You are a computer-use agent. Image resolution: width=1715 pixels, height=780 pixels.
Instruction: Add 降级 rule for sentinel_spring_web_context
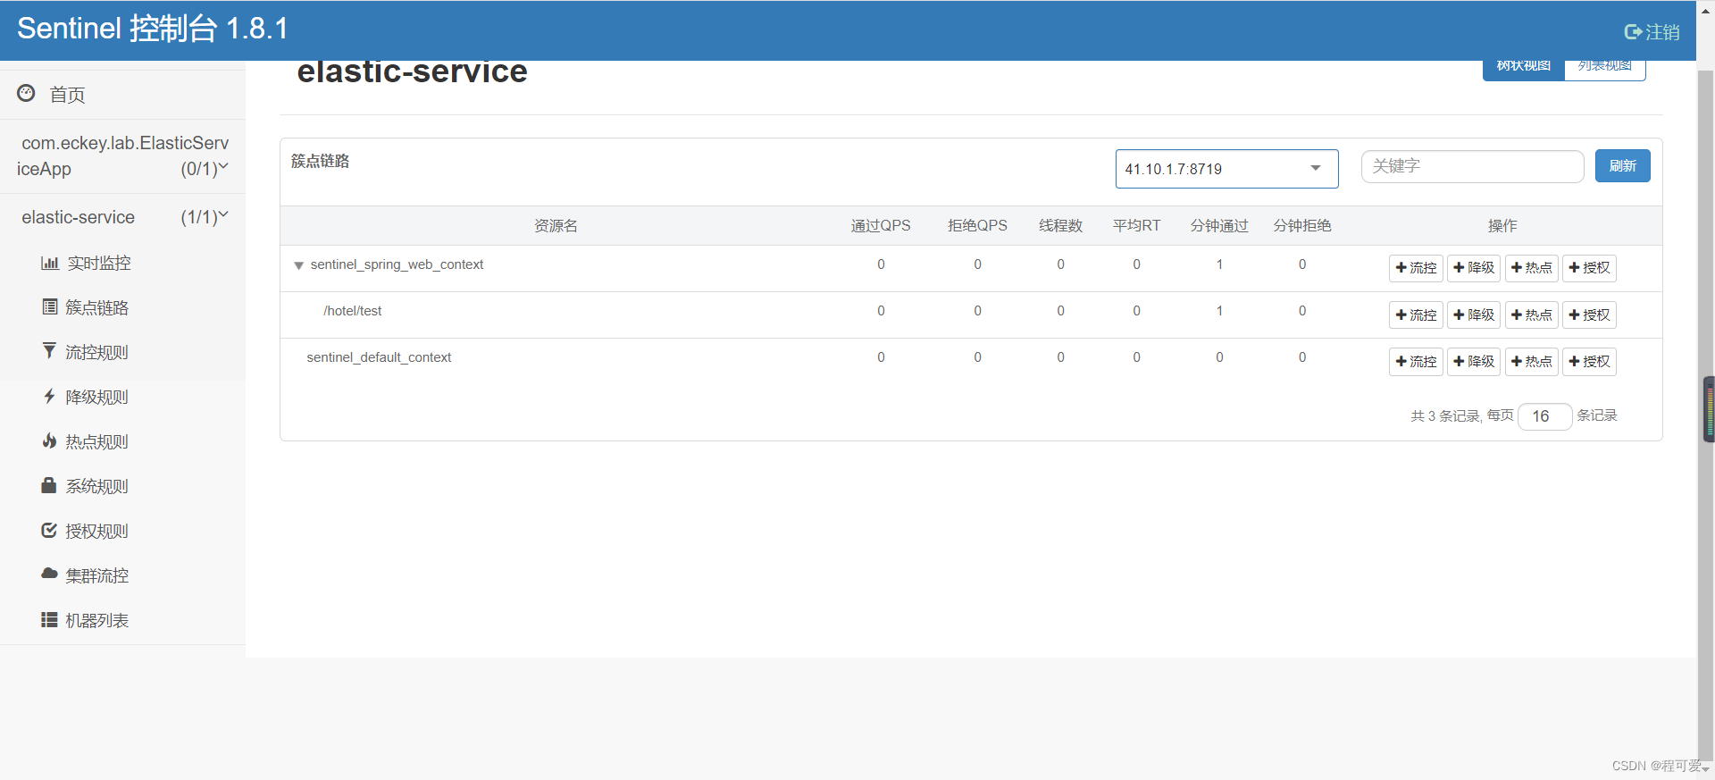1474,268
